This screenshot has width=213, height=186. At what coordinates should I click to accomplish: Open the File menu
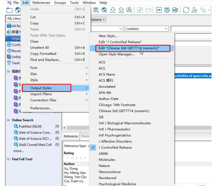(x=16, y=3)
